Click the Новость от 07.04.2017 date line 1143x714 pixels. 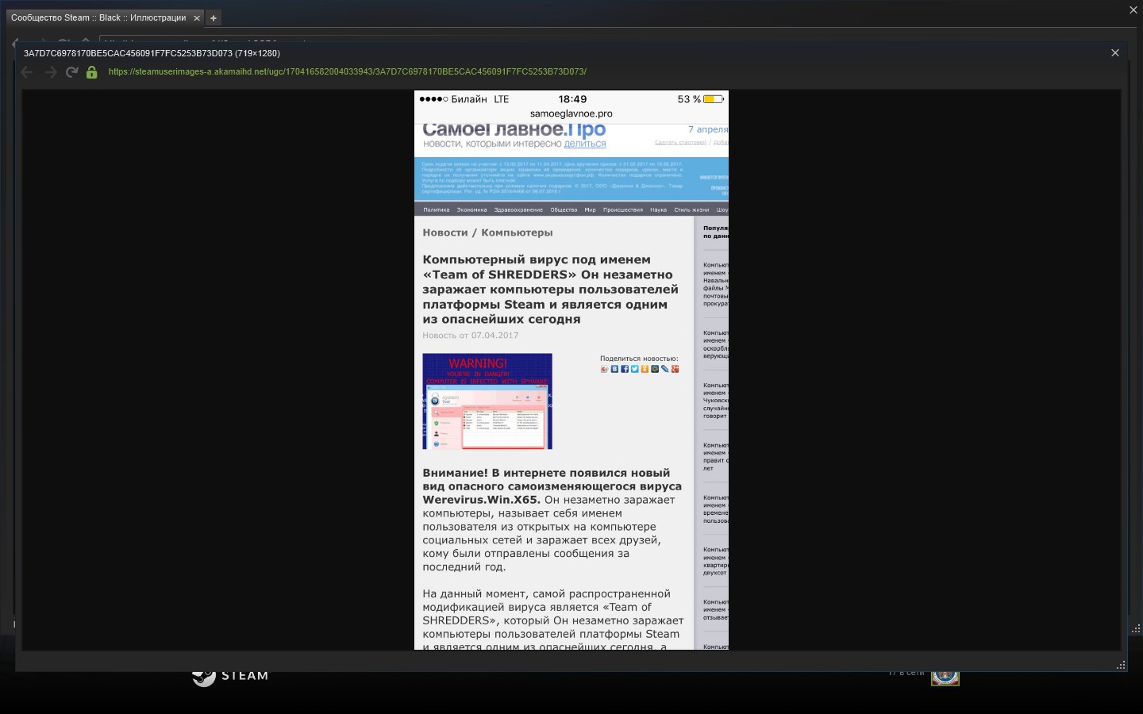tap(471, 336)
